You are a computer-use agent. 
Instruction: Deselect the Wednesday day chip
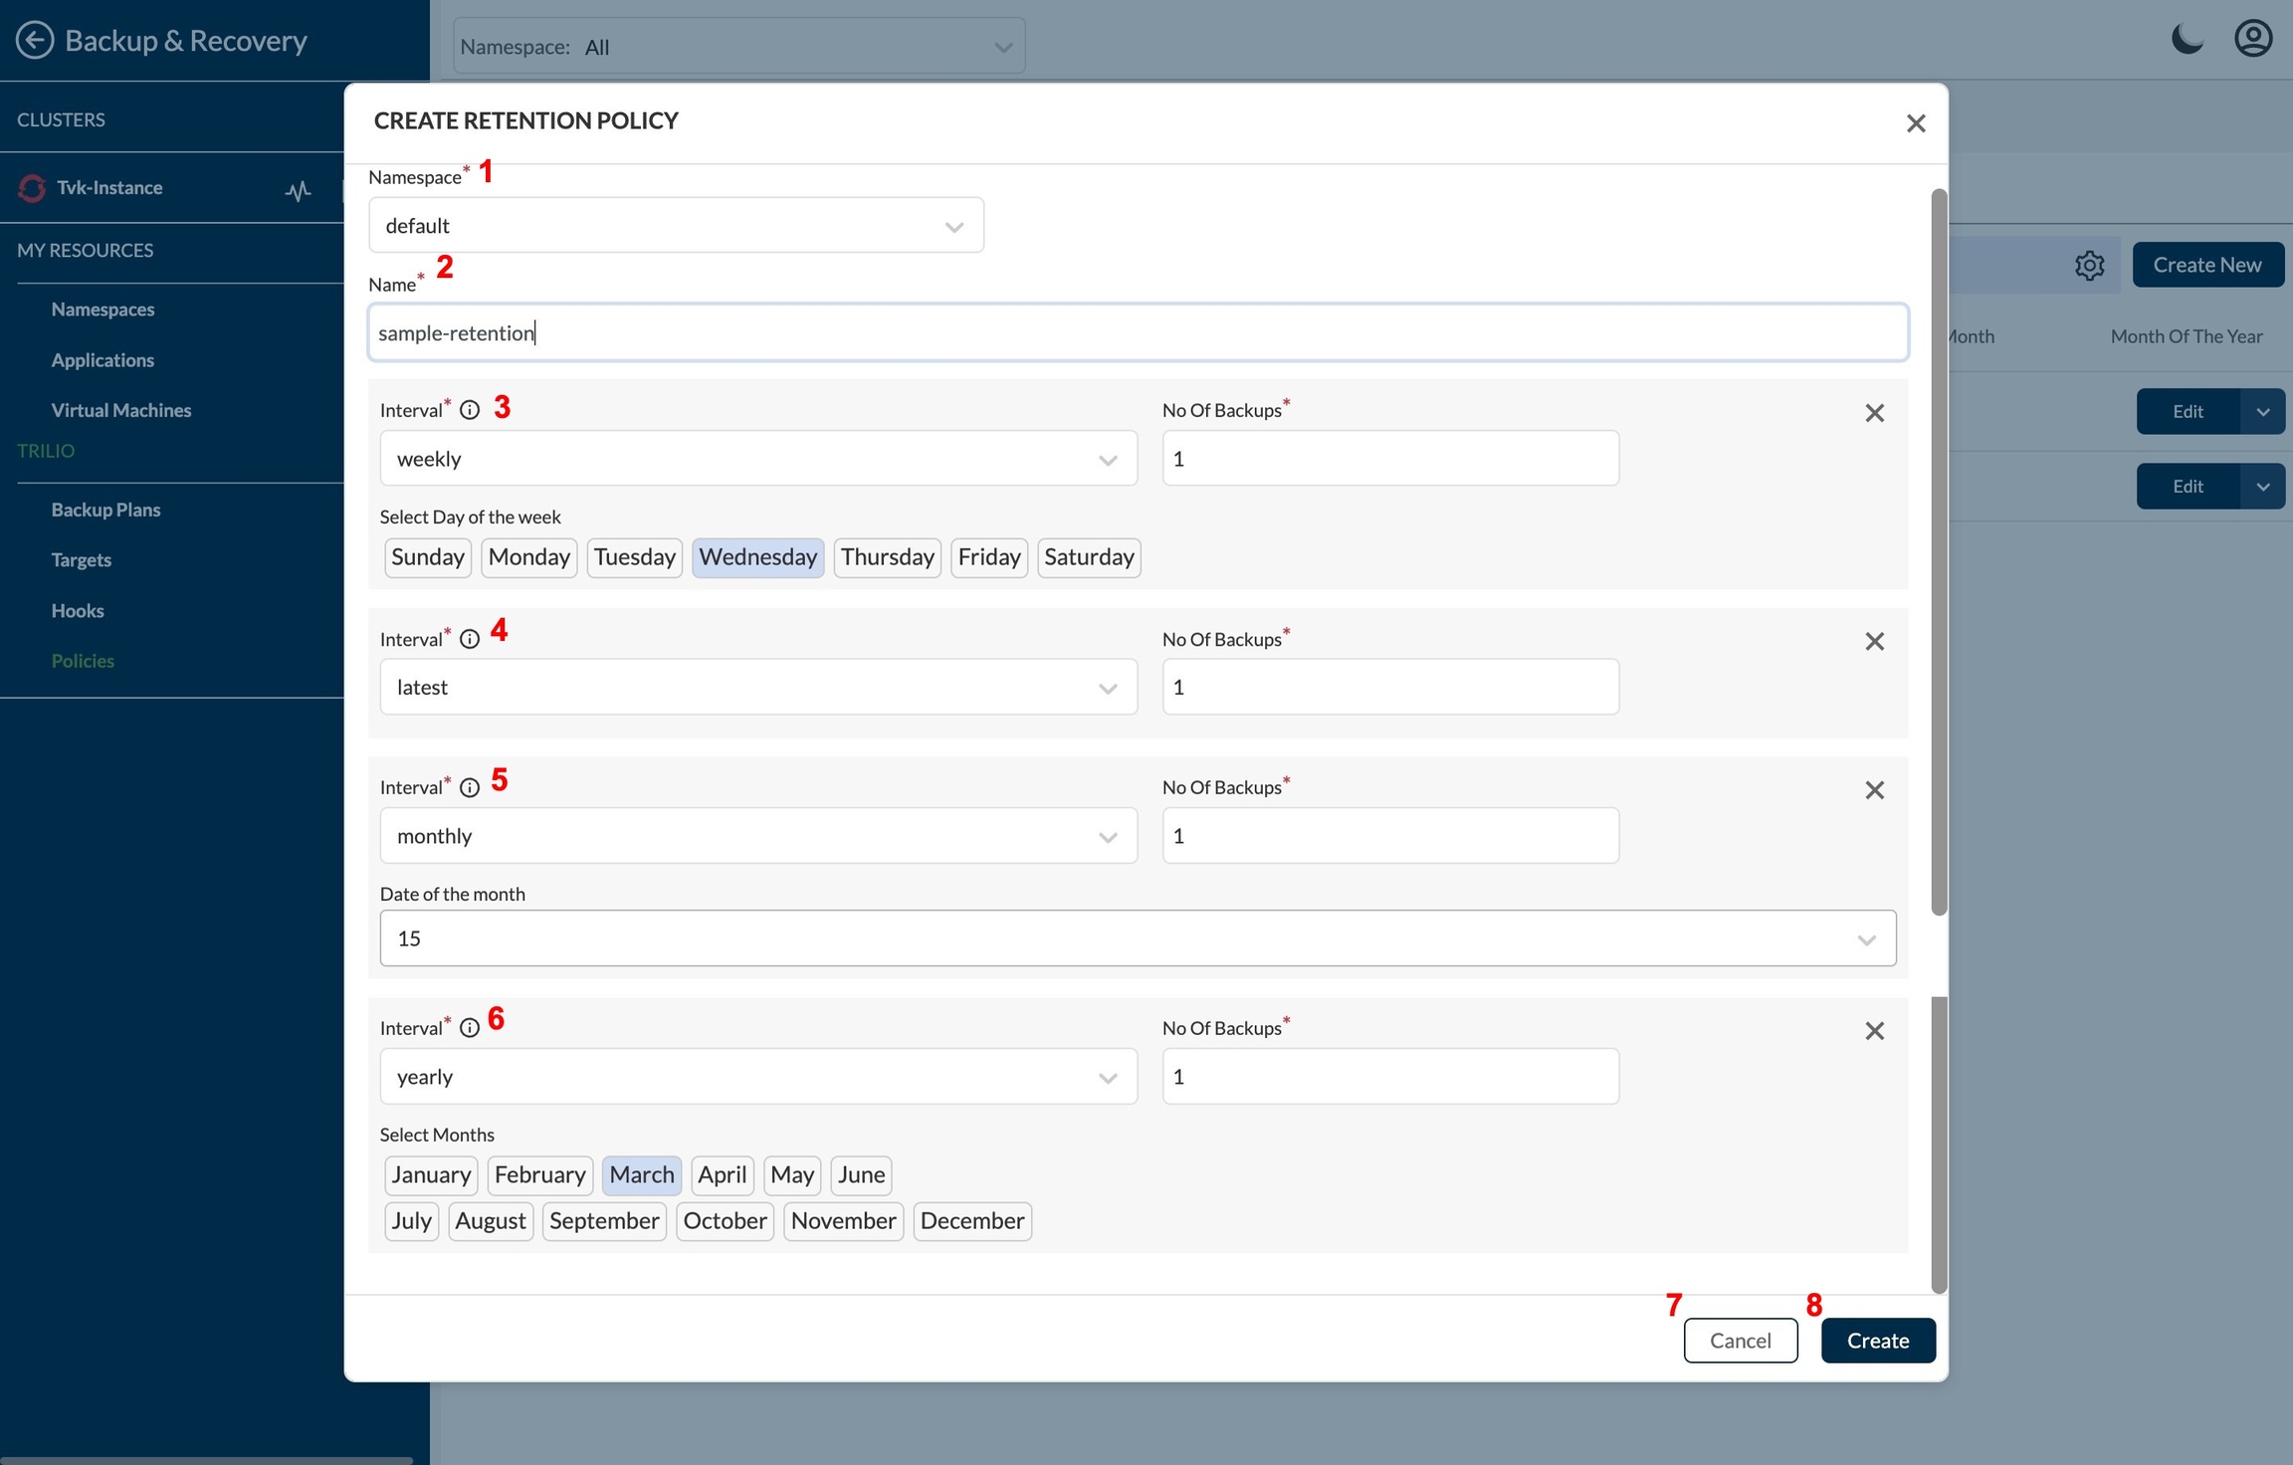tap(757, 557)
